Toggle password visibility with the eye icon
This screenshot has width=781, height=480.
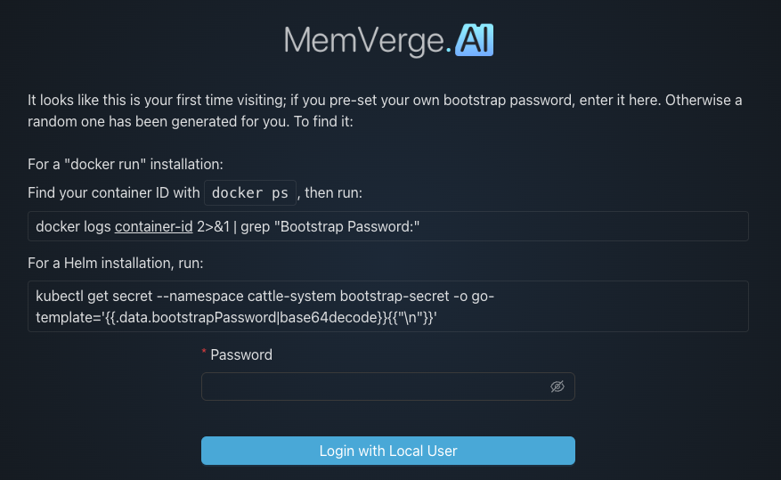(557, 386)
